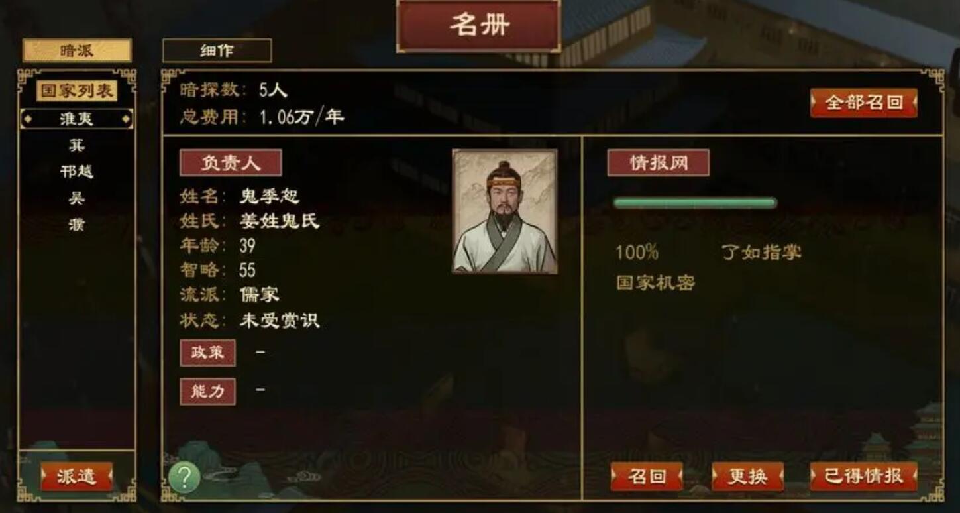
Task: Choose 邗越 from the country list
Action: click(x=77, y=172)
